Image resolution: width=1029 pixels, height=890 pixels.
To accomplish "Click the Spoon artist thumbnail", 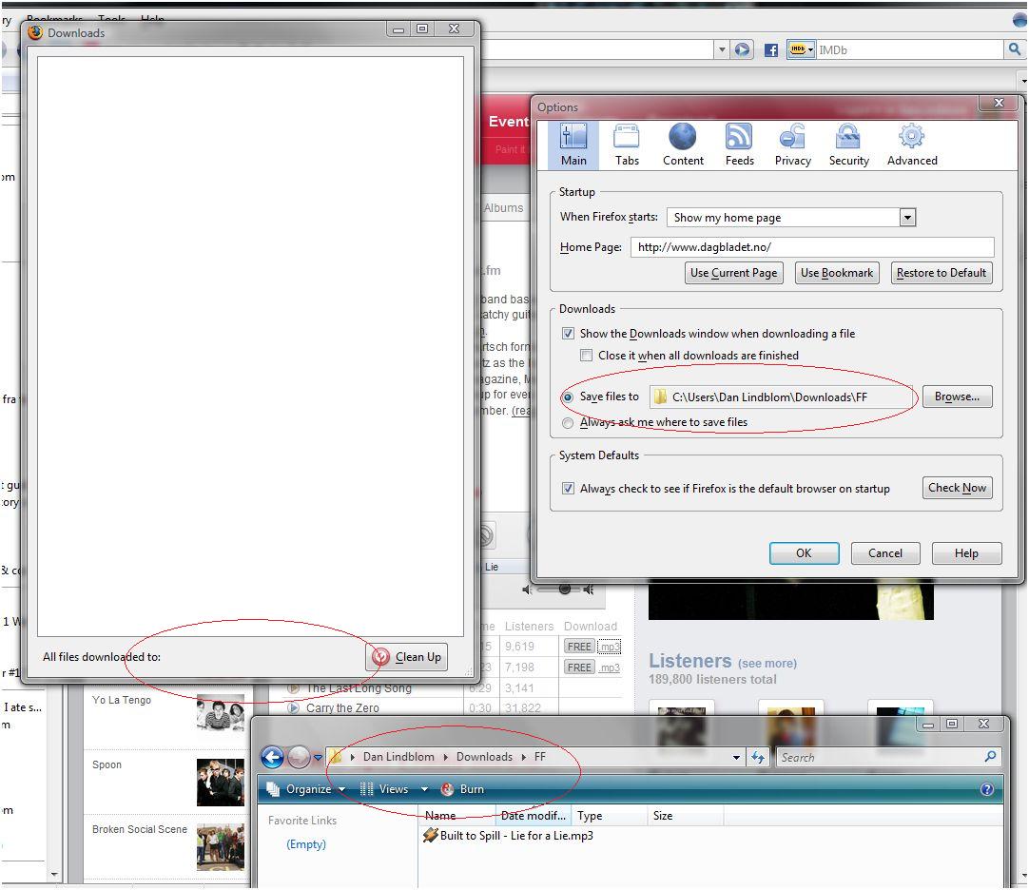I will pos(220,782).
